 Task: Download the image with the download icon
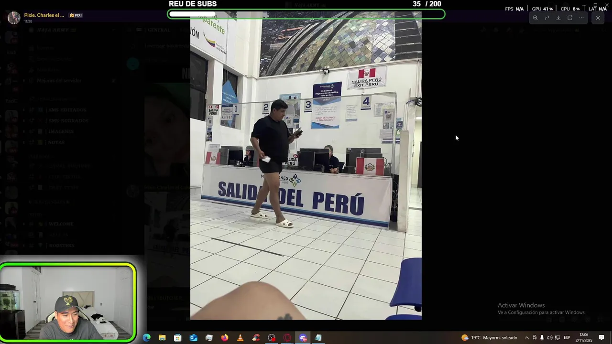[558, 18]
